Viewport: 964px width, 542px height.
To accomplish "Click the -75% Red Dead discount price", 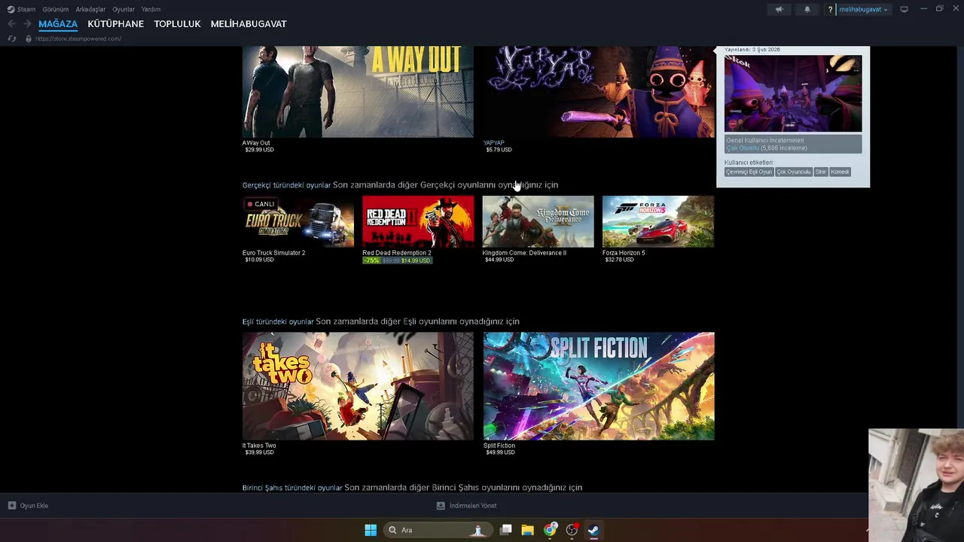I will click(x=397, y=260).
